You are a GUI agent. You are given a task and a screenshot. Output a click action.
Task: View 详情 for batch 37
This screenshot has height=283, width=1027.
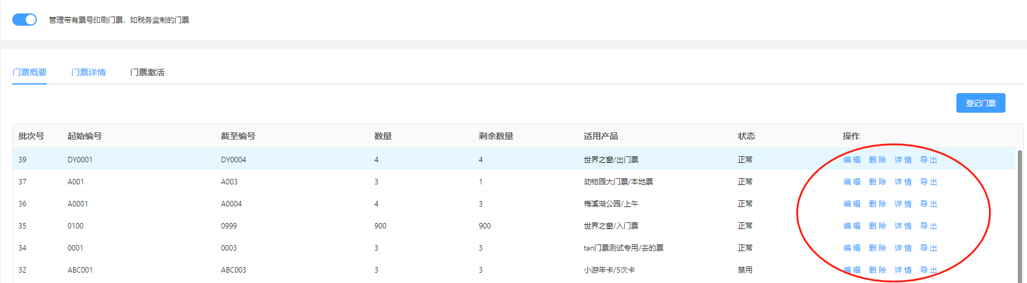[903, 182]
